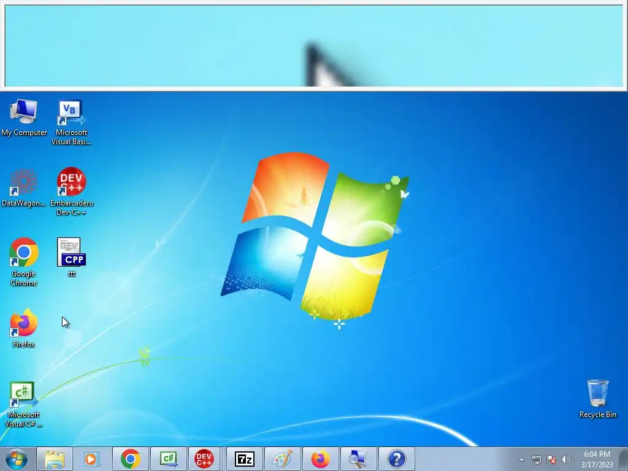The image size is (628, 471).
Task: Open the clock showing 6:04 PM
Action: pyautogui.click(x=597, y=459)
